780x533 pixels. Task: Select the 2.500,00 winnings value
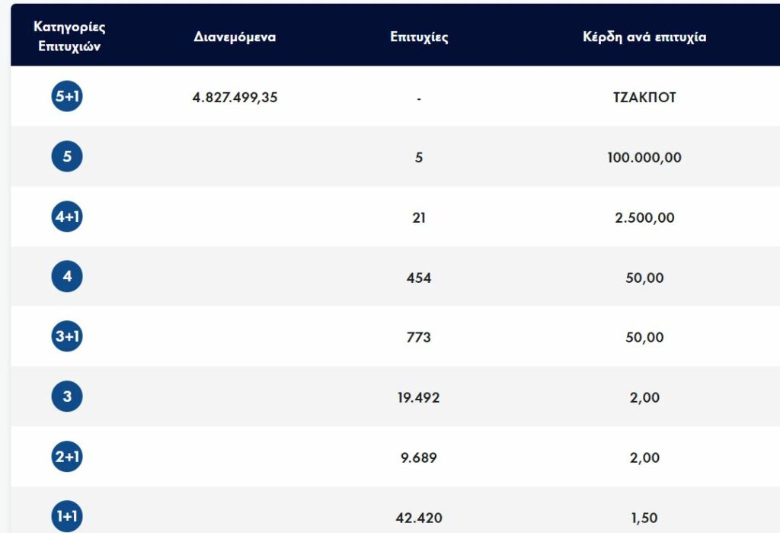point(644,218)
